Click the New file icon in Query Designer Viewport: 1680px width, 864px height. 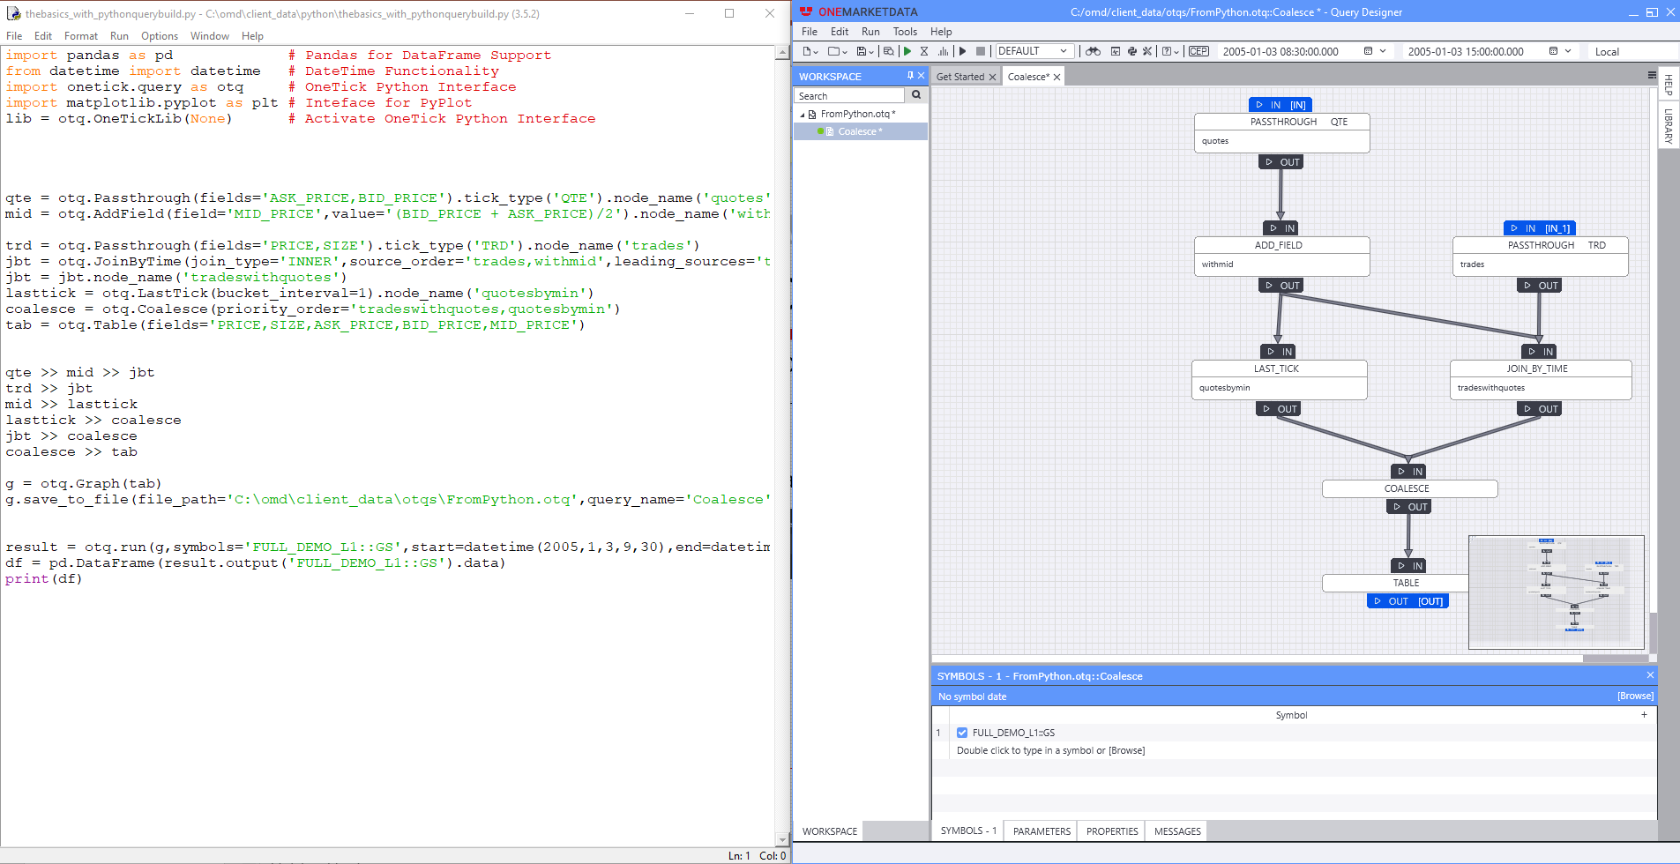(806, 51)
